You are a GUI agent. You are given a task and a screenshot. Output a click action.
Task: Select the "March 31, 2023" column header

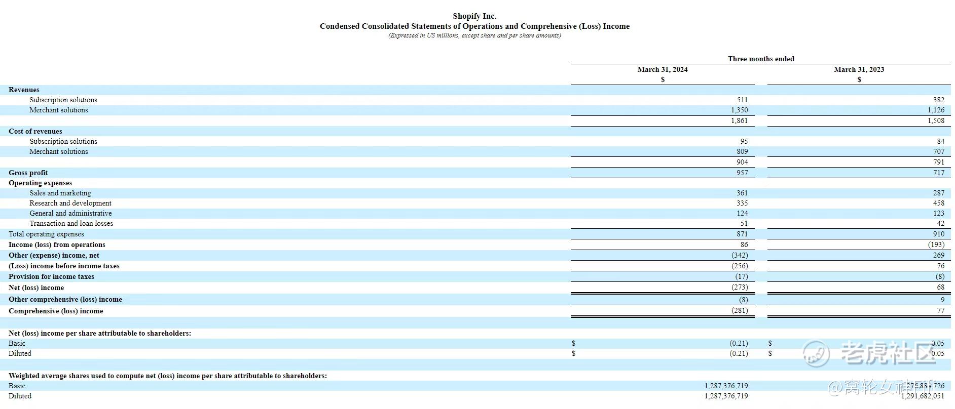pyautogui.click(x=859, y=69)
